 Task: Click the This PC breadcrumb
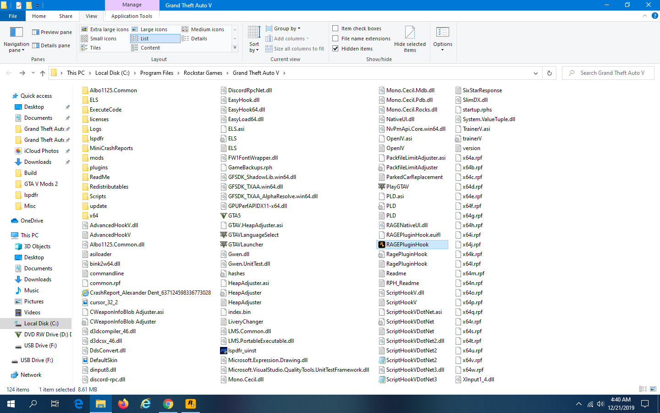76,73
